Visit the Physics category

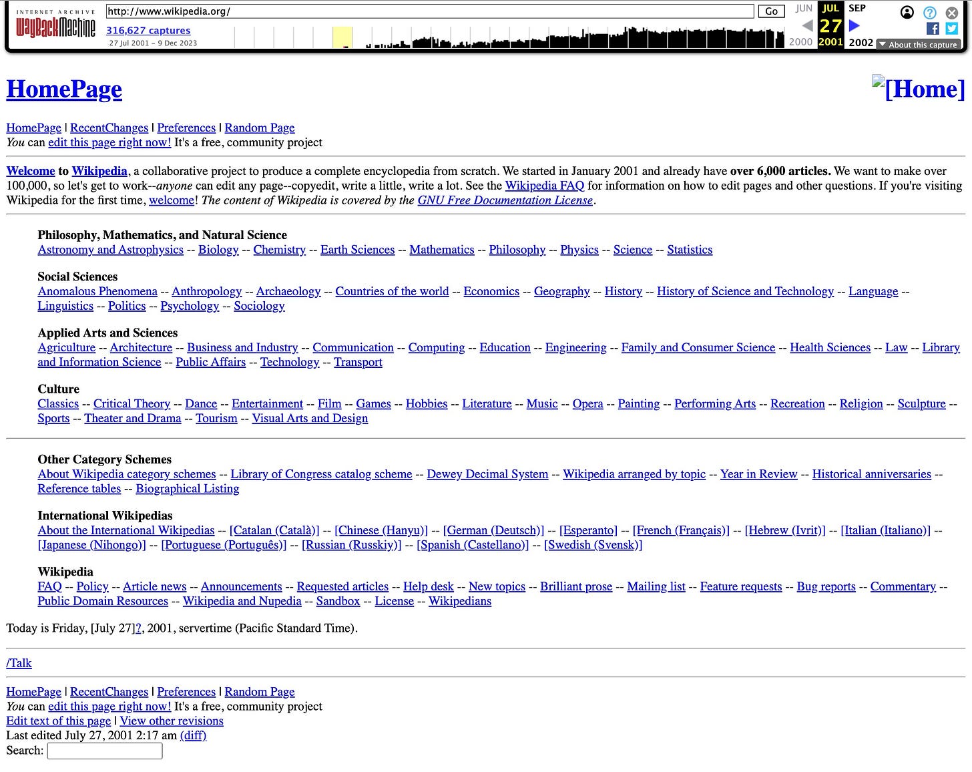(x=579, y=250)
